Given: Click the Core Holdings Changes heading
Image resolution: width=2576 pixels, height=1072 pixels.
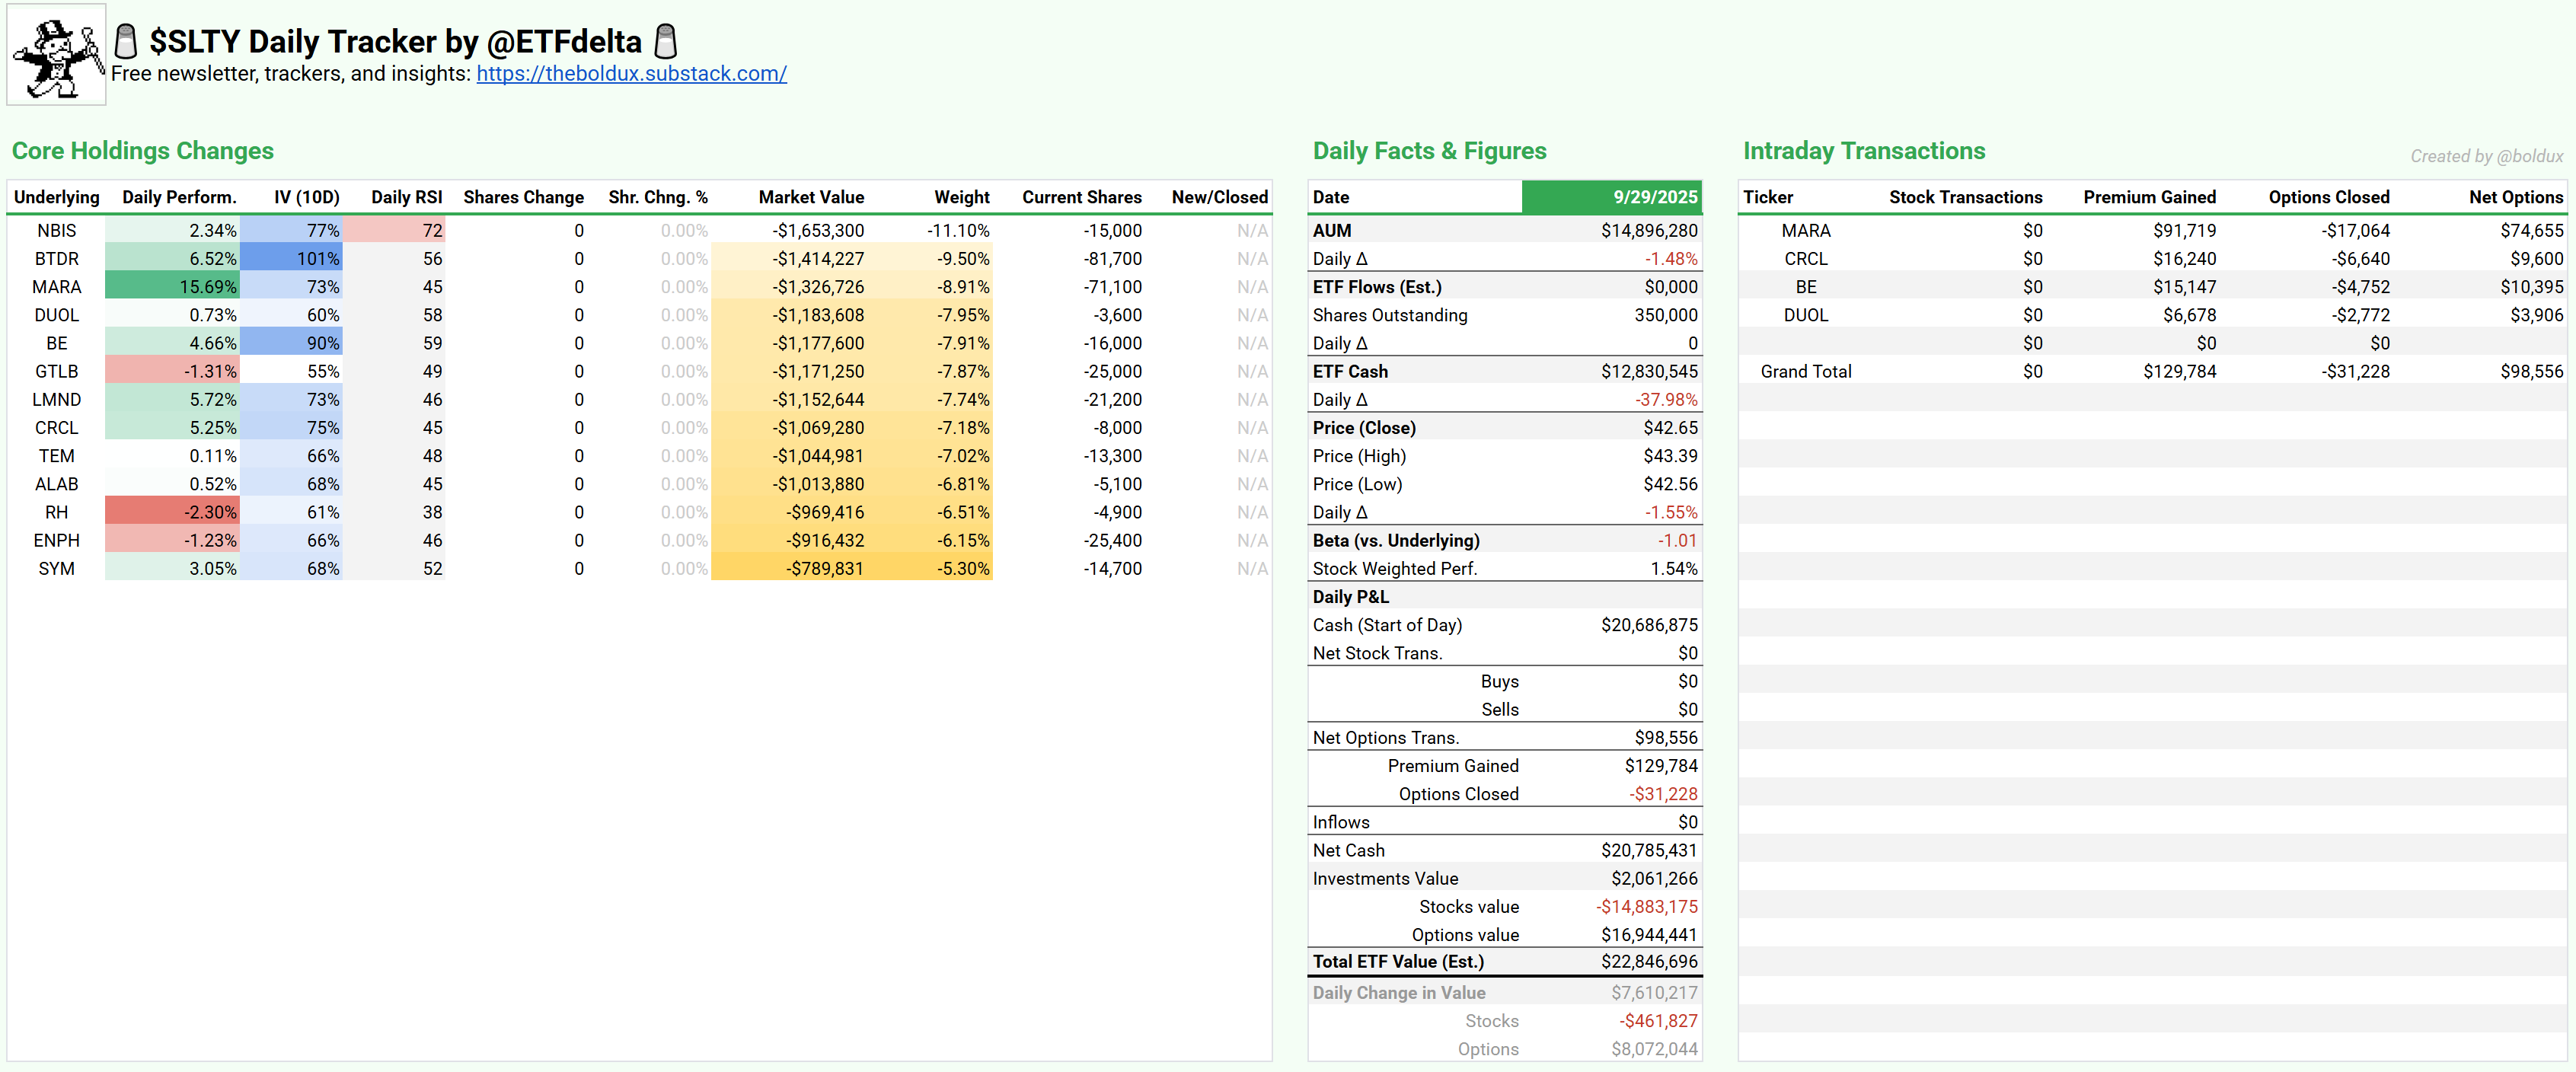Looking at the screenshot, I should coord(143,151).
